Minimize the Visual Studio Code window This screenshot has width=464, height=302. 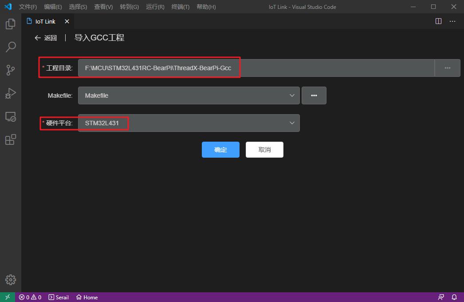(413, 7)
